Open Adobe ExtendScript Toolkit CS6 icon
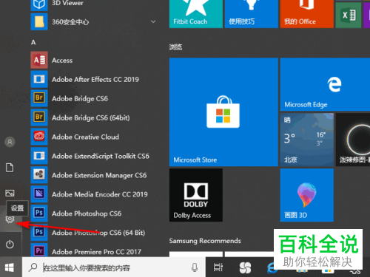This screenshot has width=370, height=277. tap(39, 156)
